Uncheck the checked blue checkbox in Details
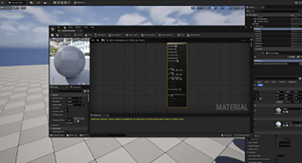The image size is (302, 163). (68, 115)
